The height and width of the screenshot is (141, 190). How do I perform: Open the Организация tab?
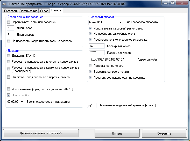coord(29,11)
